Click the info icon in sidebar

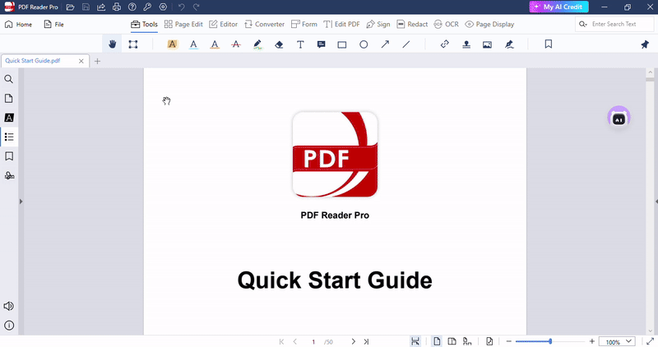click(9, 325)
